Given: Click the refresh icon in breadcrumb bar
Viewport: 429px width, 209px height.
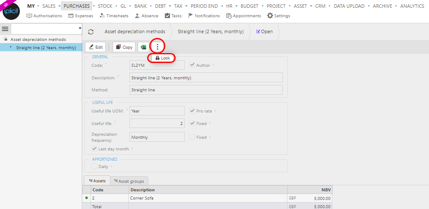Looking at the screenshot, I should pyautogui.click(x=91, y=32).
